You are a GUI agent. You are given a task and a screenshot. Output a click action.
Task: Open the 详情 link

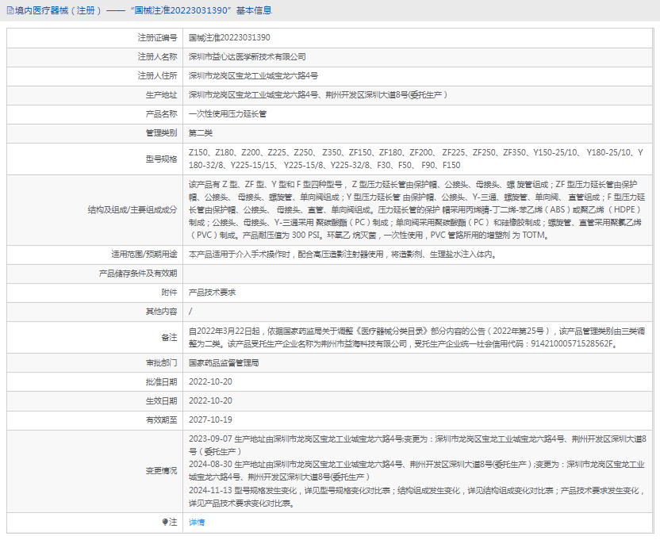(197, 523)
